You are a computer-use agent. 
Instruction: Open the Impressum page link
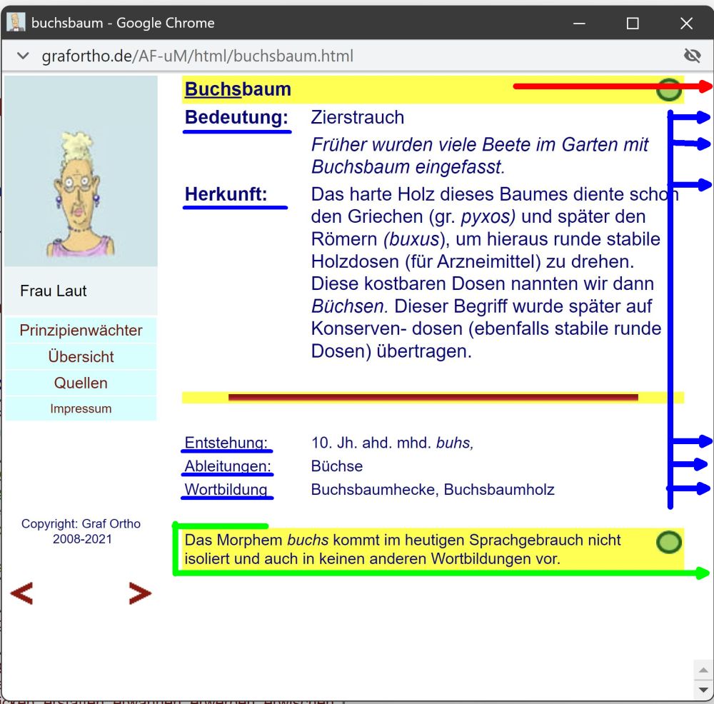81,409
